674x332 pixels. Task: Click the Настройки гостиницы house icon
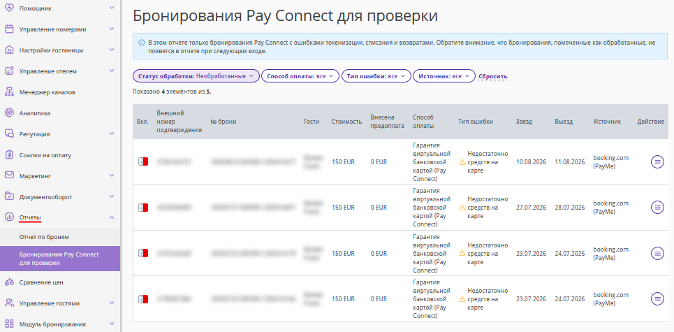click(9, 50)
